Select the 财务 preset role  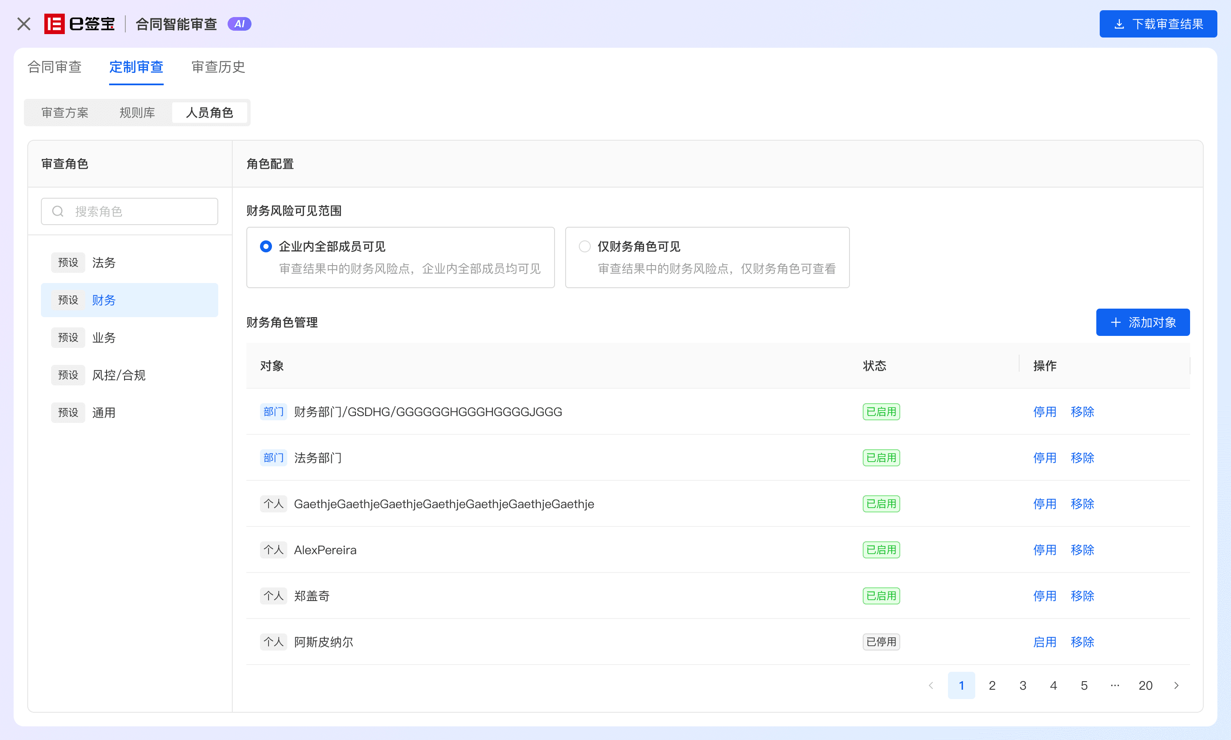130,300
